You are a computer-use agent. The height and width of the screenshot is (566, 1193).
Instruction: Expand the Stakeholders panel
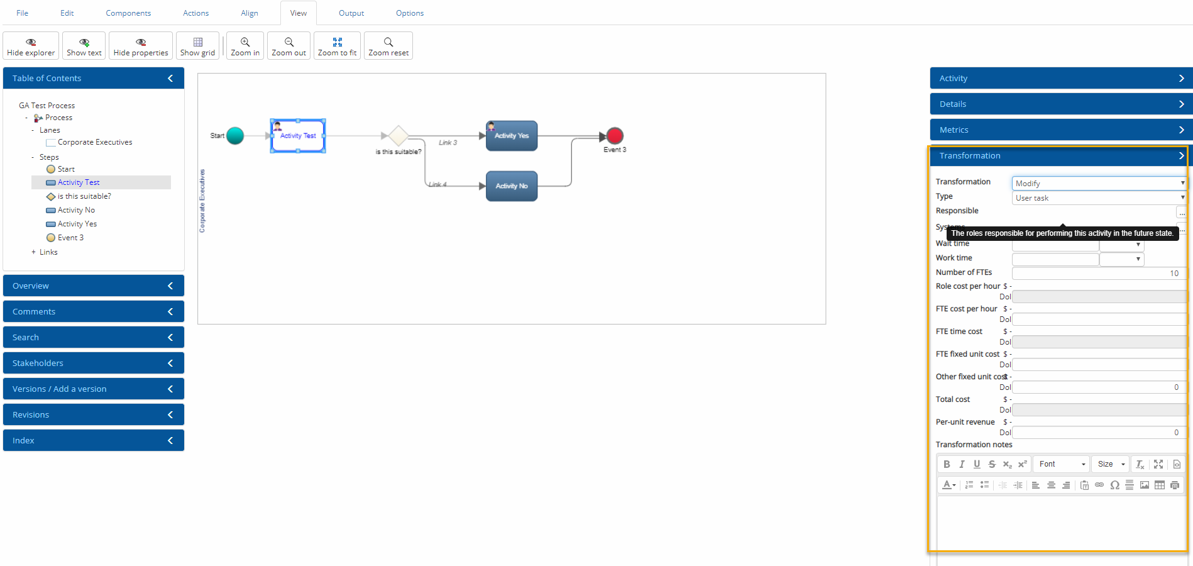coord(94,363)
